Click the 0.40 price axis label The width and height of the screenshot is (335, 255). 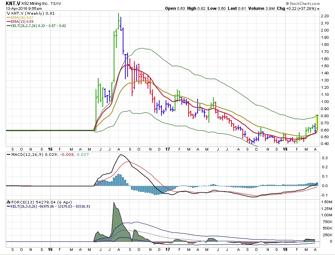(325, 144)
